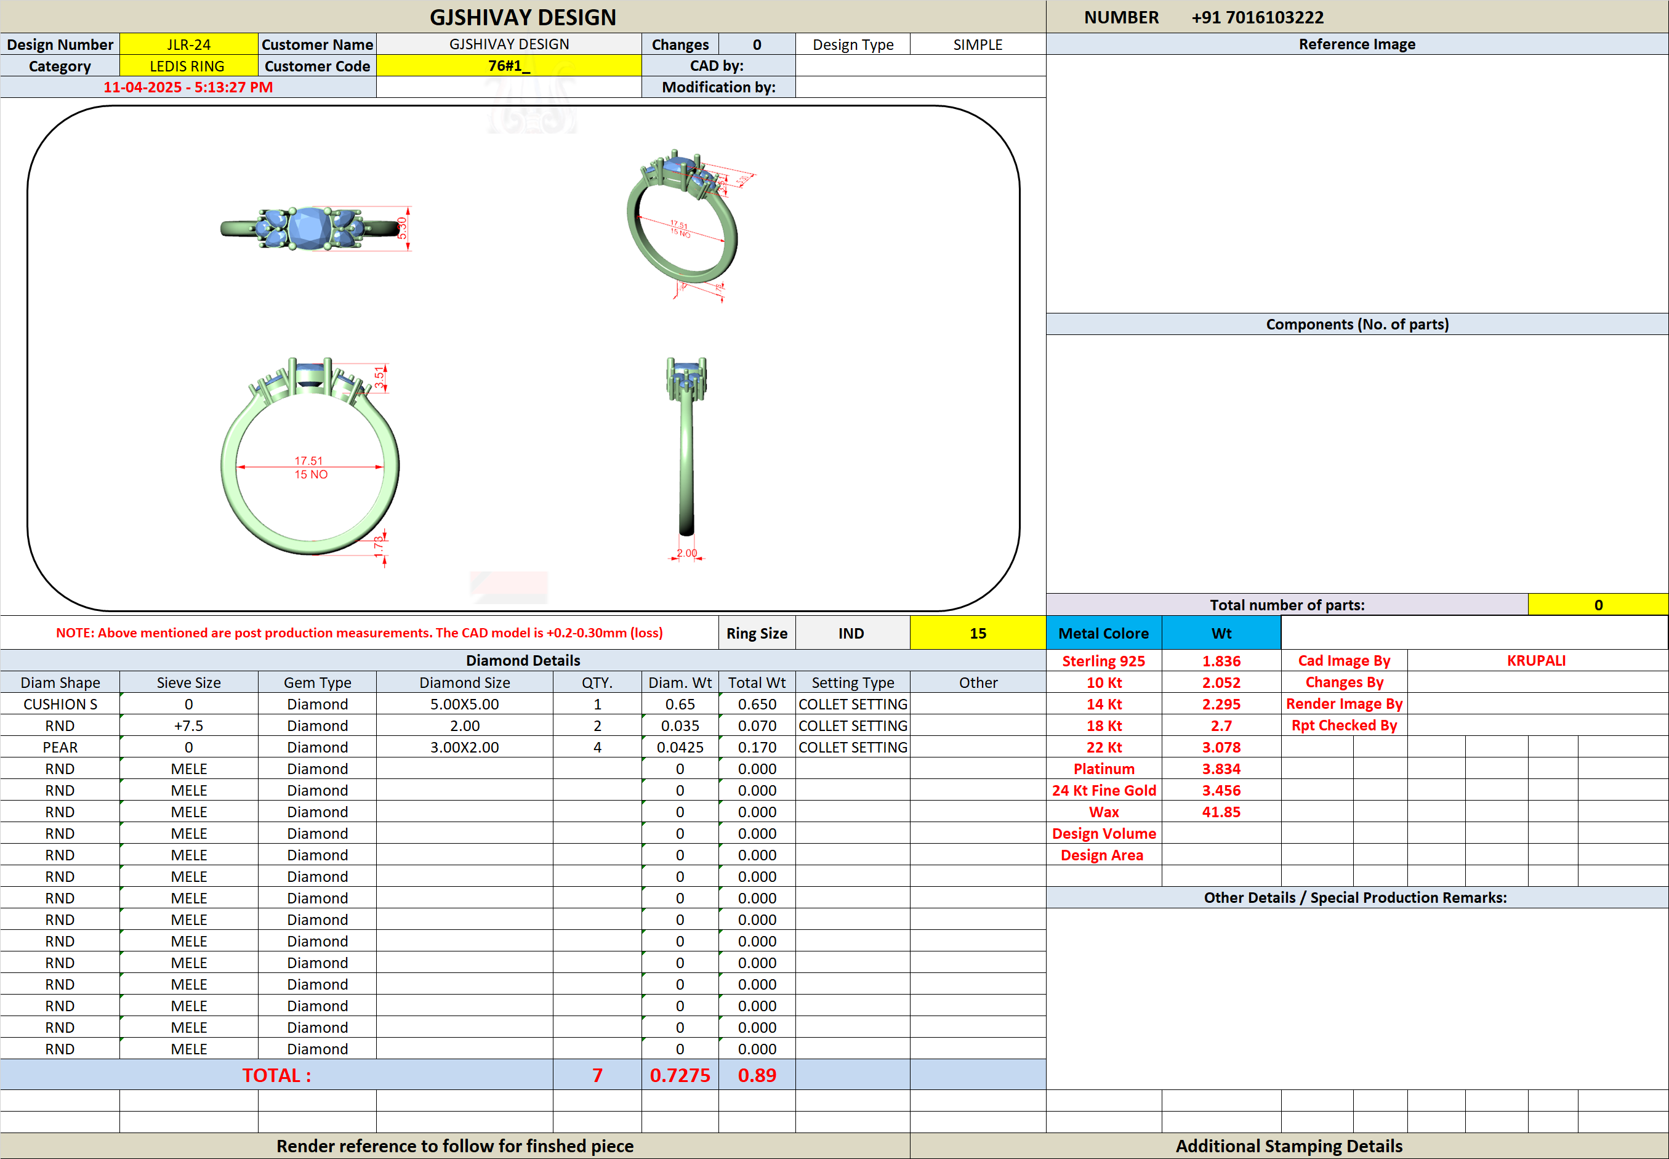Select the Sieve Size column header
Viewport: 1669px width, 1159px height.
click(x=189, y=682)
